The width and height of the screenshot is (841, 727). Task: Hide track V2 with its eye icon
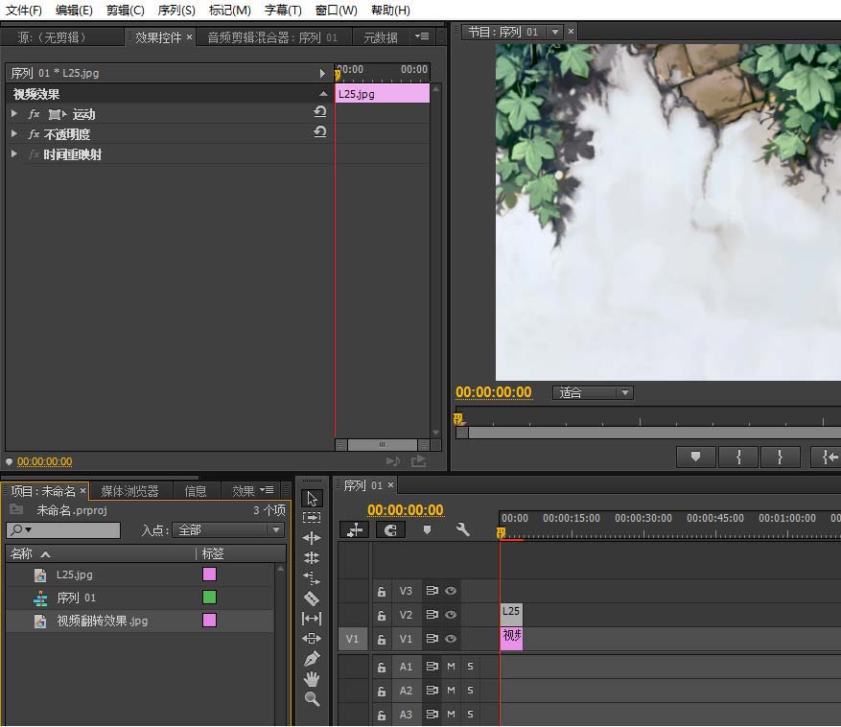(450, 615)
